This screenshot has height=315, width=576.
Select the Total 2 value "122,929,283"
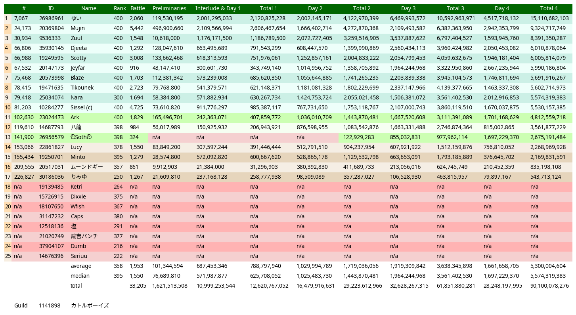tap(359, 137)
